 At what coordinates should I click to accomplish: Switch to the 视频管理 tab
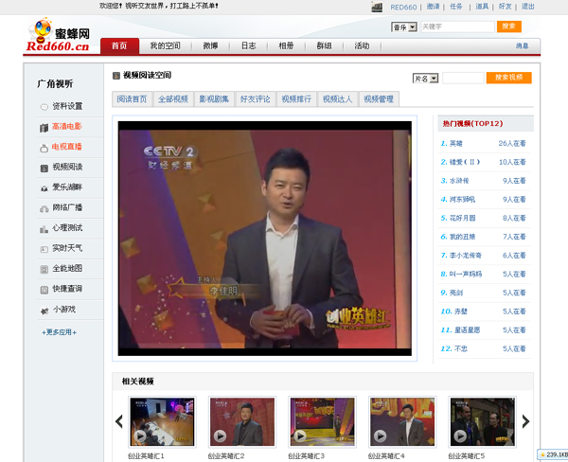coord(379,99)
